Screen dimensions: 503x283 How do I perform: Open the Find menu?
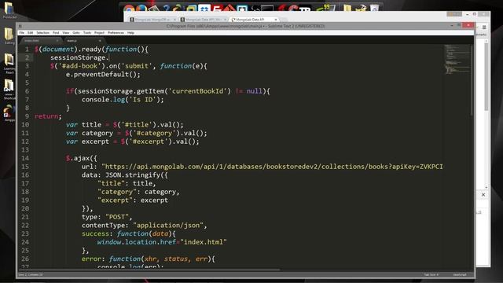tap(56, 33)
